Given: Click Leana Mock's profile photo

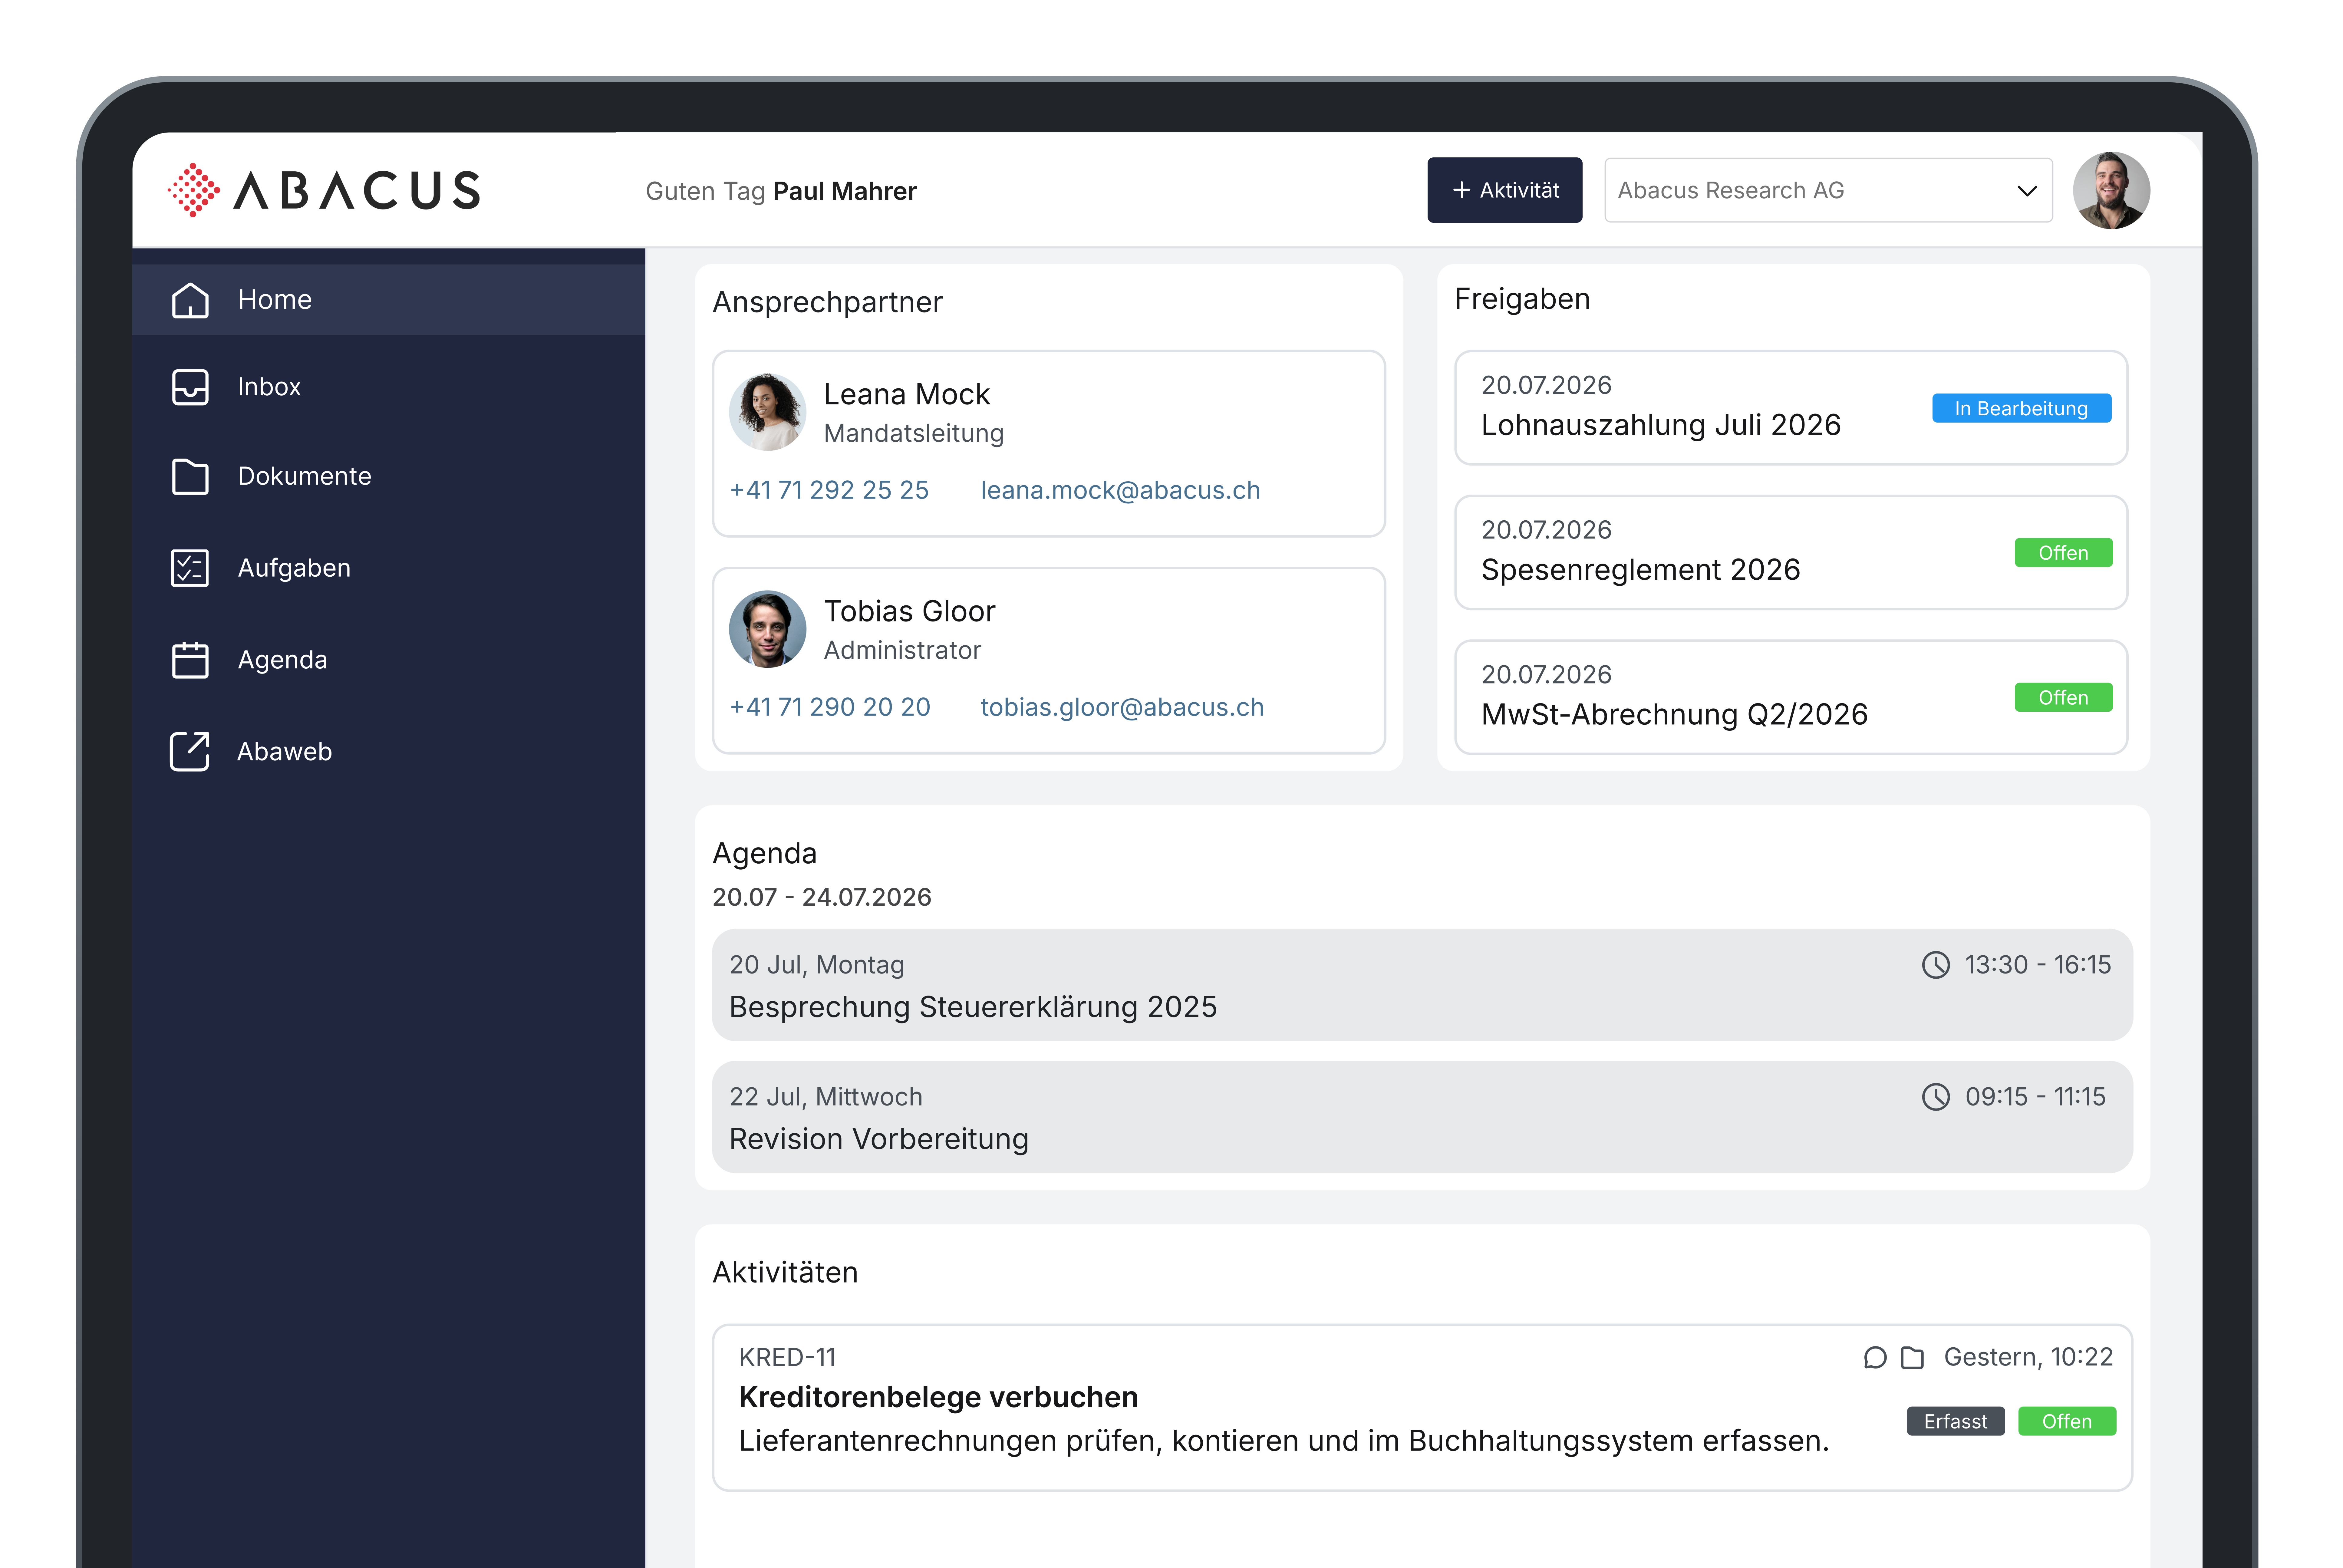Looking at the screenshot, I should (768, 412).
